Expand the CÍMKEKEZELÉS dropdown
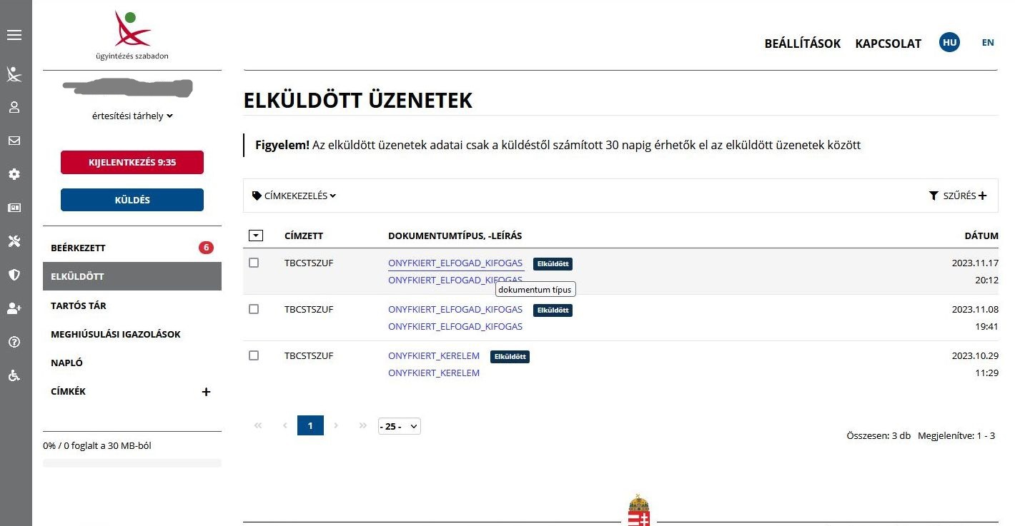Screen dimensions: 1015x526 point(294,196)
